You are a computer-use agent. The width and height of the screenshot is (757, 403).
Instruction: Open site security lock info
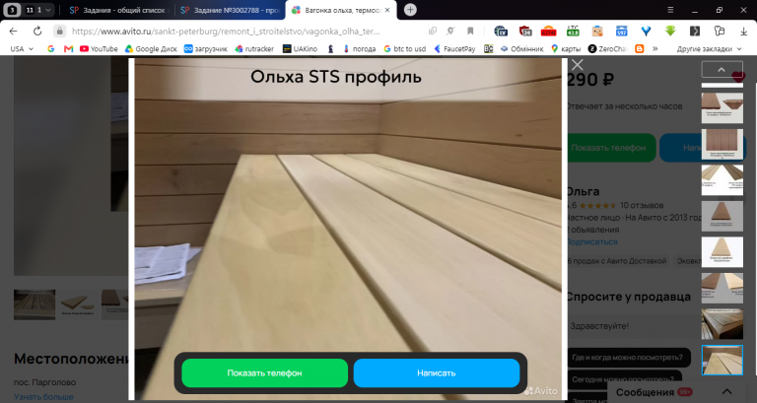point(59,31)
